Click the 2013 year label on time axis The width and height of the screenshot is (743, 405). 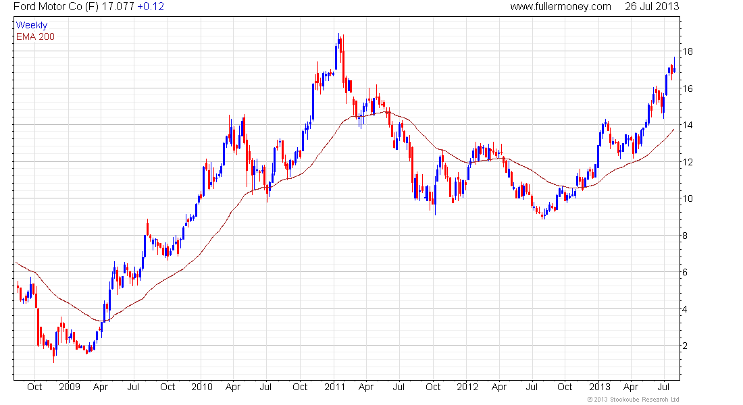point(600,387)
